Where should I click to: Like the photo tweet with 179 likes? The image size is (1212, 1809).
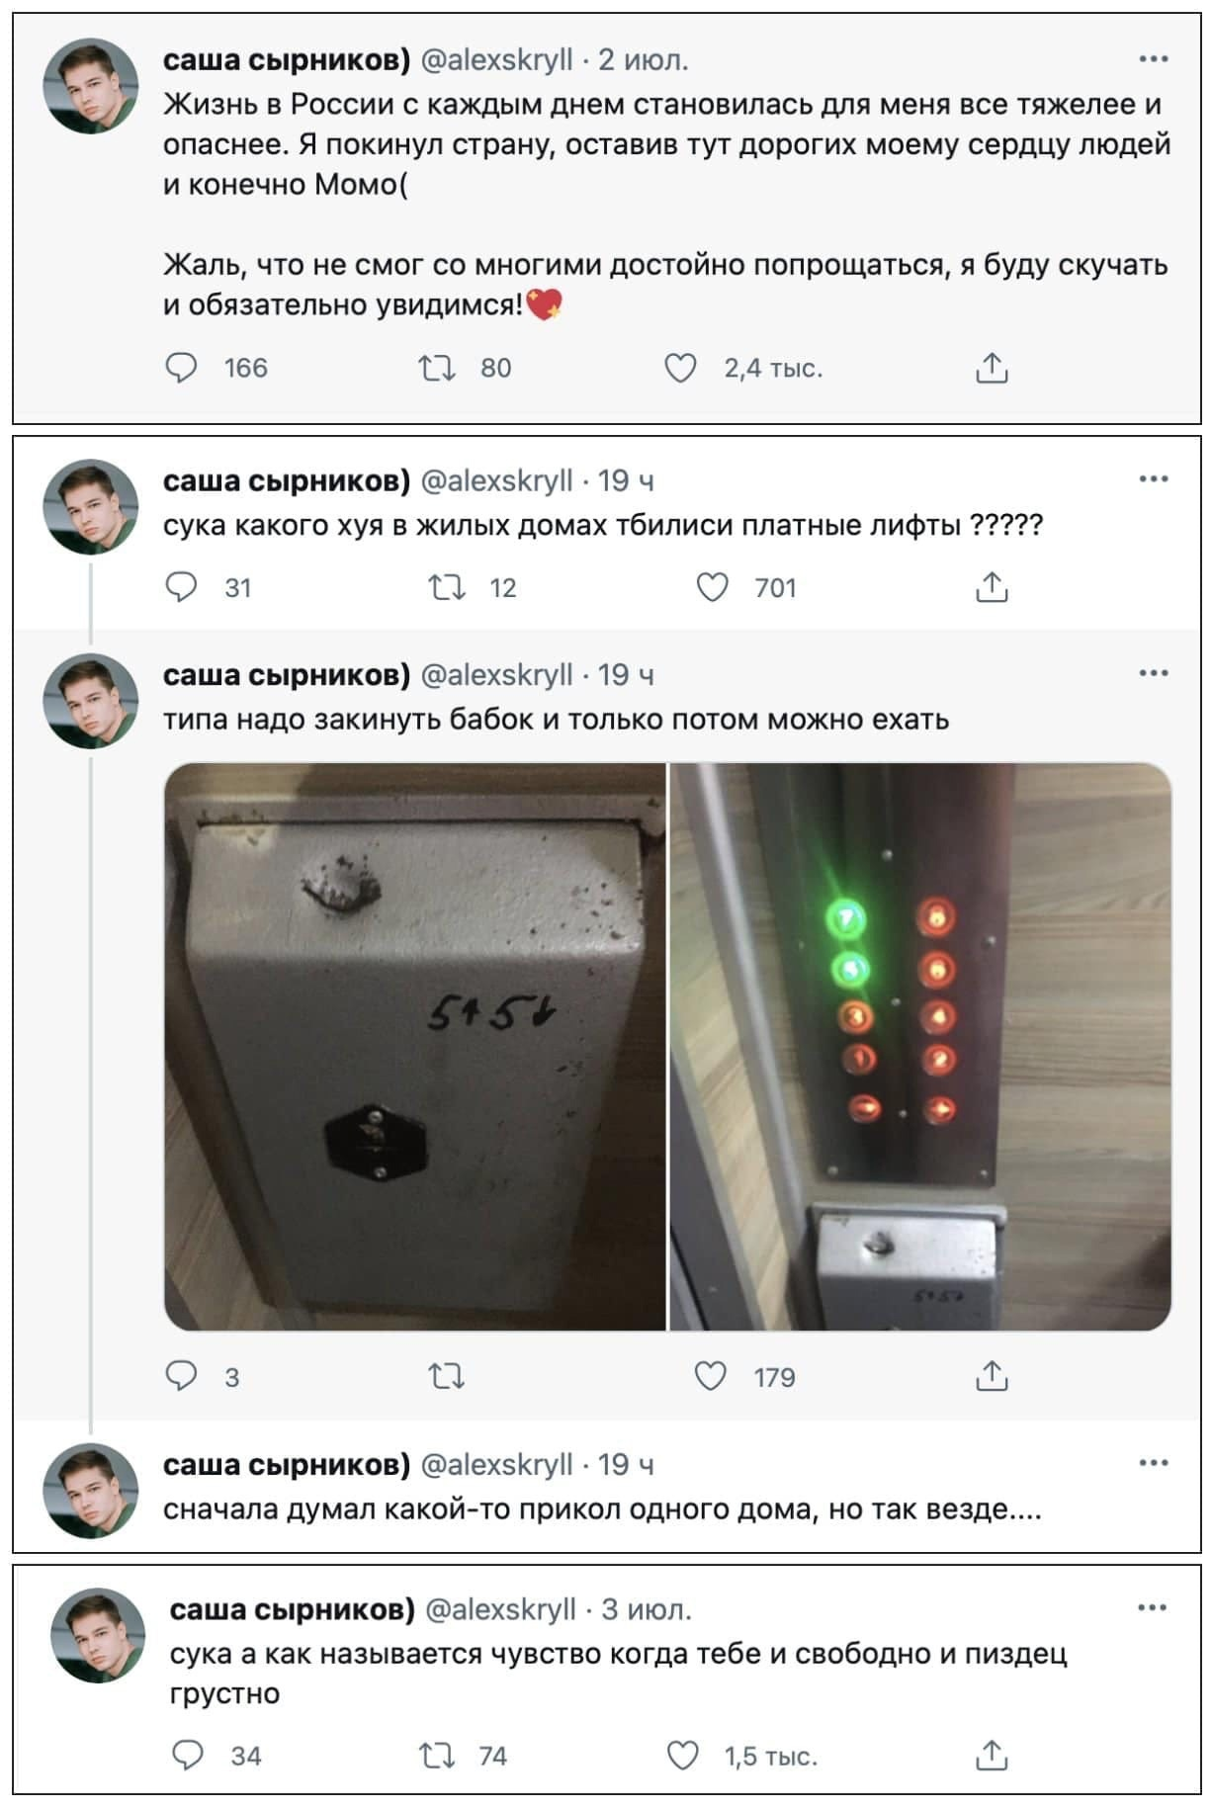(x=711, y=1376)
